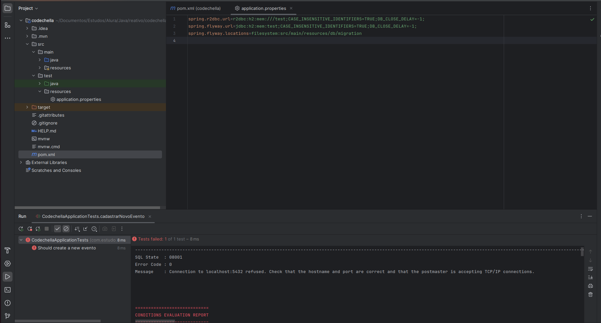Collapse the resources folder under test

coord(40,91)
